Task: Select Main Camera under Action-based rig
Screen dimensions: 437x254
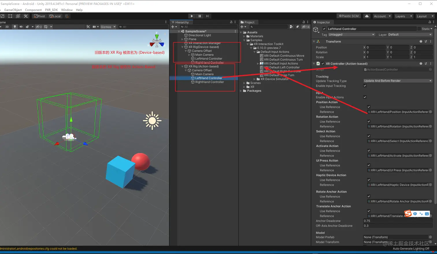Action: [204, 74]
